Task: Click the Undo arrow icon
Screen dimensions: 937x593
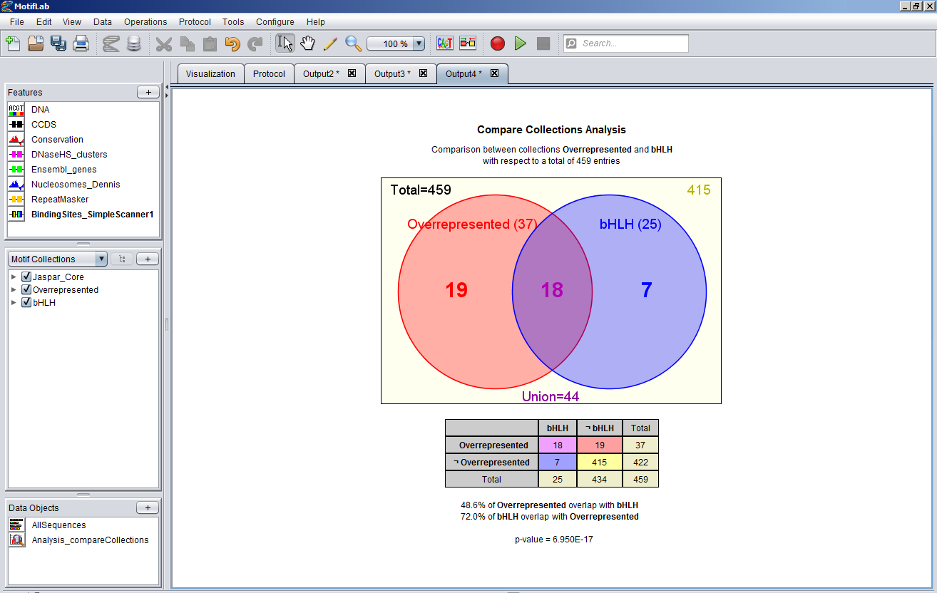Action: click(x=232, y=43)
